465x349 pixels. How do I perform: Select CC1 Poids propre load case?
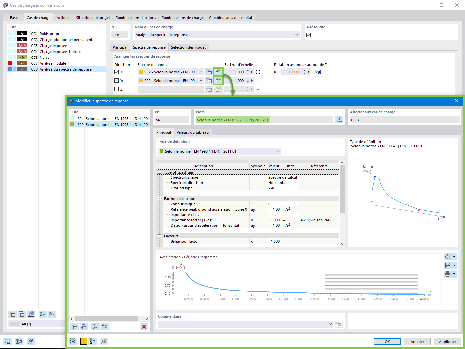(56, 34)
